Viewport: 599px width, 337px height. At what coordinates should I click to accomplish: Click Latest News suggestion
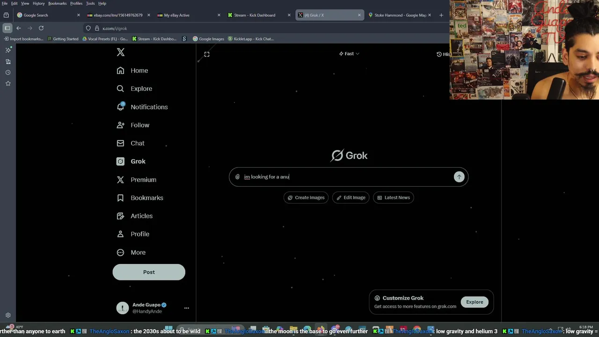click(394, 198)
